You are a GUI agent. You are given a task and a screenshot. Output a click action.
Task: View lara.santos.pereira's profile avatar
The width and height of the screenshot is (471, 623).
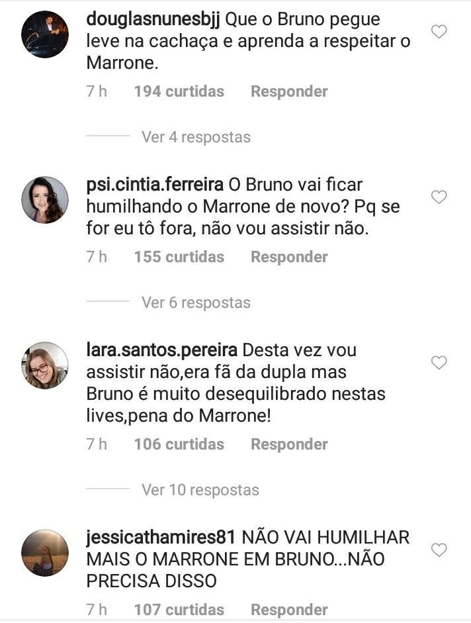pyautogui.click(x=45, y=365)
